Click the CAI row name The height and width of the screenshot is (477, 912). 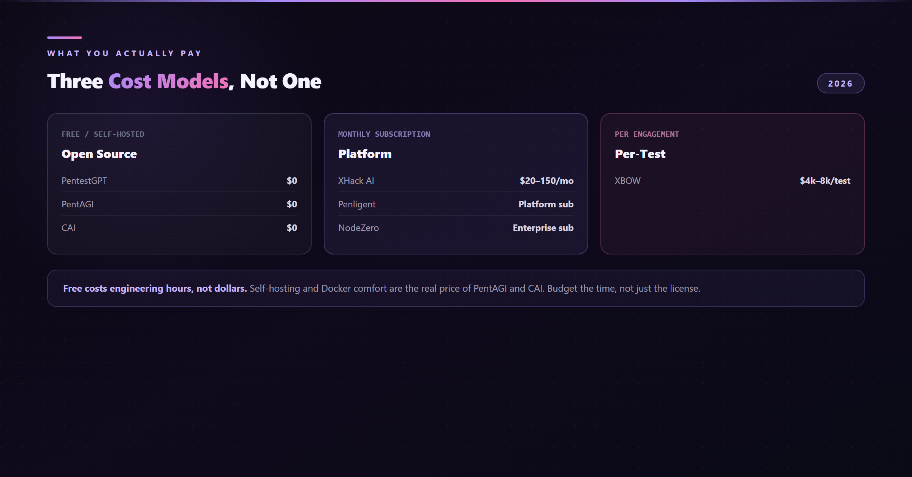(68, 228)
